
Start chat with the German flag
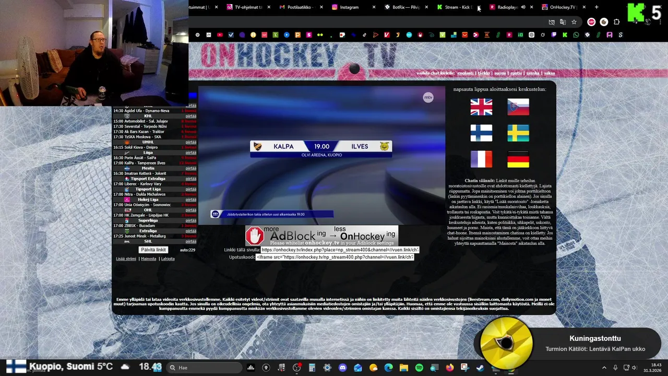pyautogui.click(x=518, y=159)
